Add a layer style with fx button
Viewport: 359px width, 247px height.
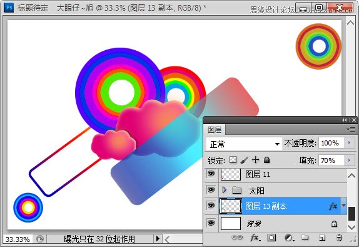coord(255,238)
